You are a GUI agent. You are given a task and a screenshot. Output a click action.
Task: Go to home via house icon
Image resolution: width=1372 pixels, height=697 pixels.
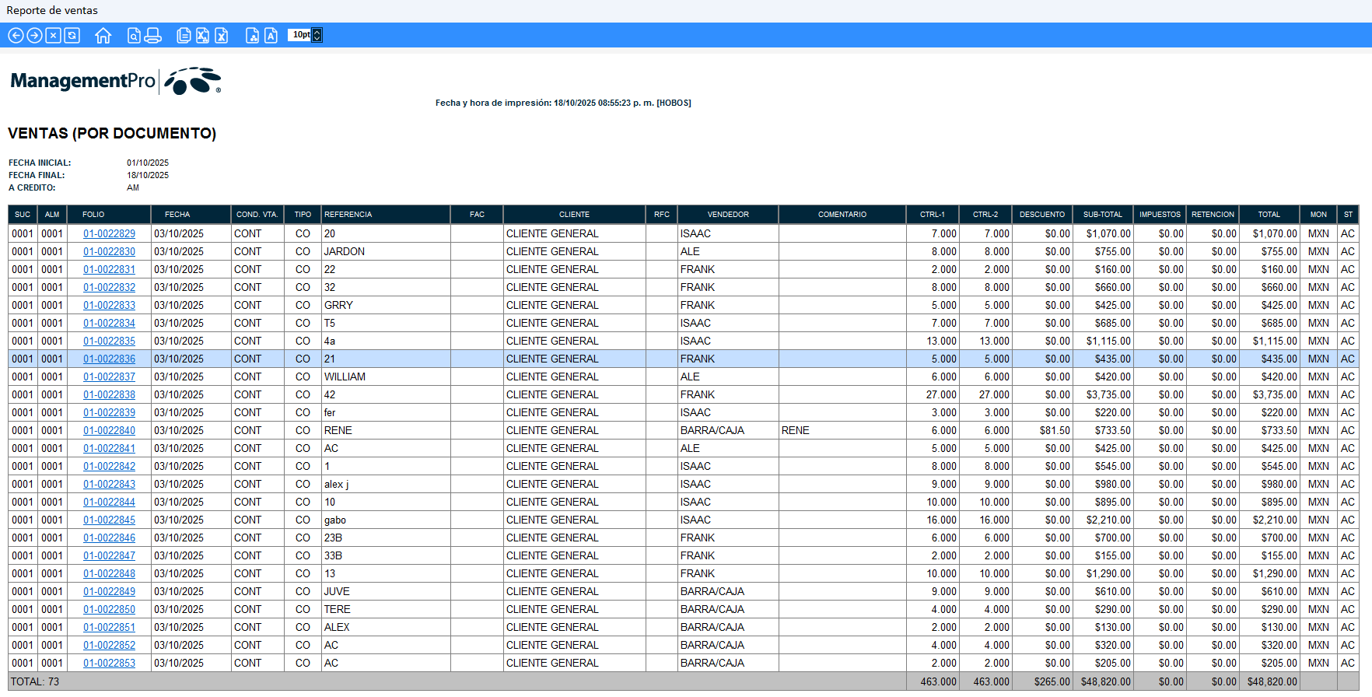coord(103,35)
